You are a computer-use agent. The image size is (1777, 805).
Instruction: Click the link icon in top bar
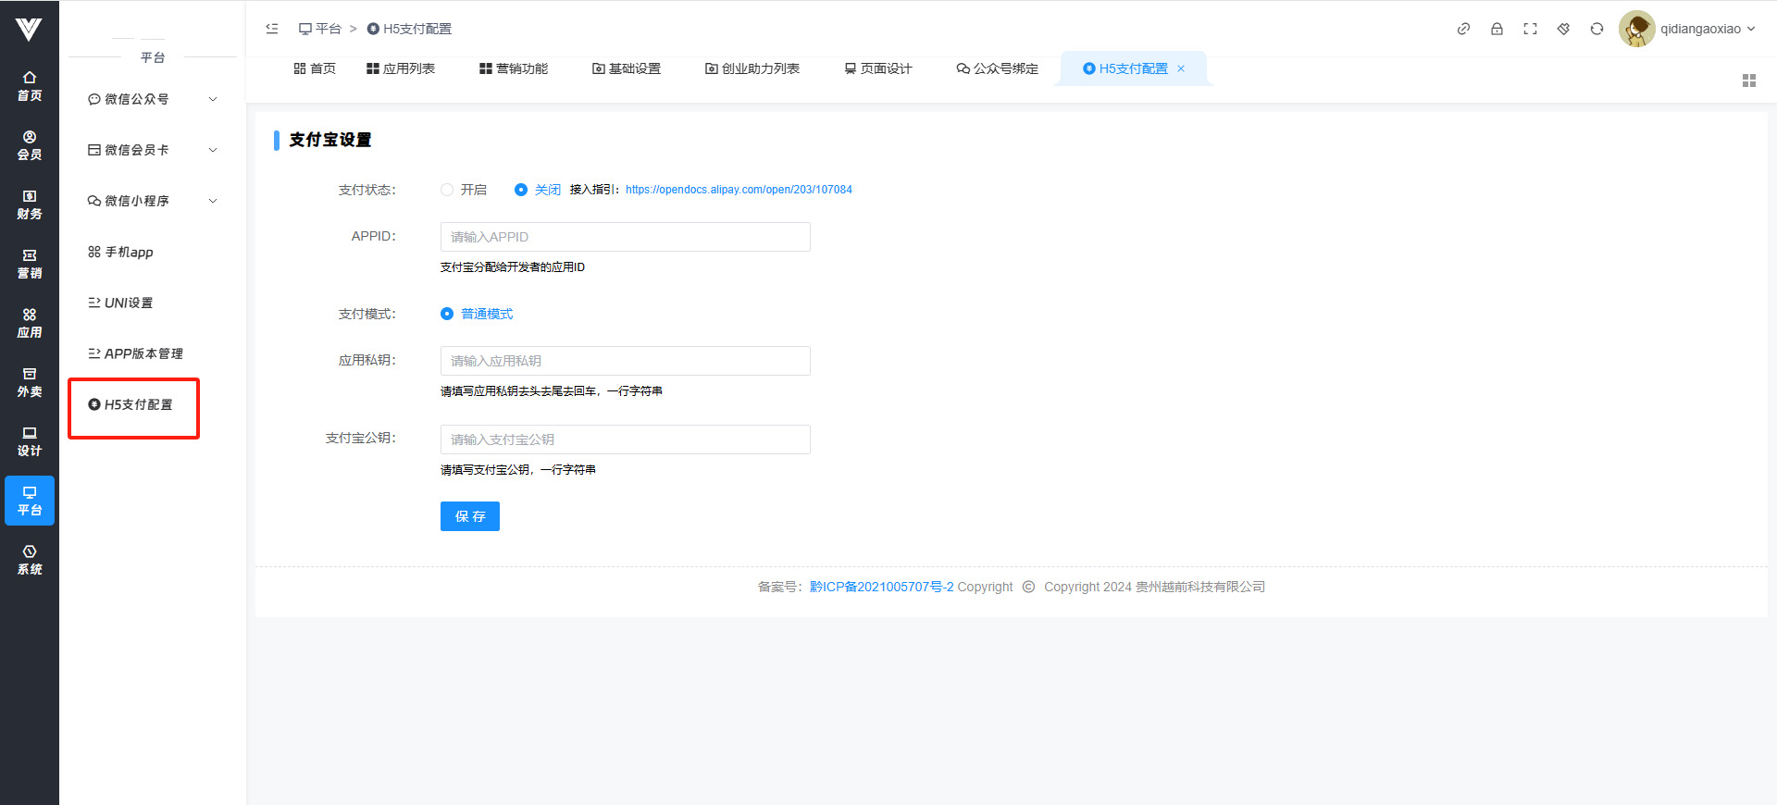[1463, 29]
